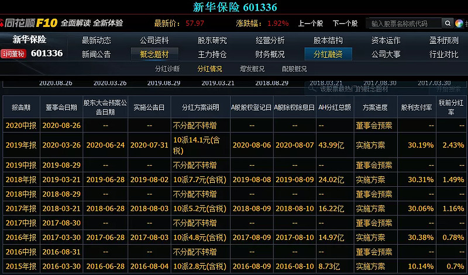The height and width of the screenshot is (275, 468).
Task: Select the 2016年报 row label
Action: (21, 238)
